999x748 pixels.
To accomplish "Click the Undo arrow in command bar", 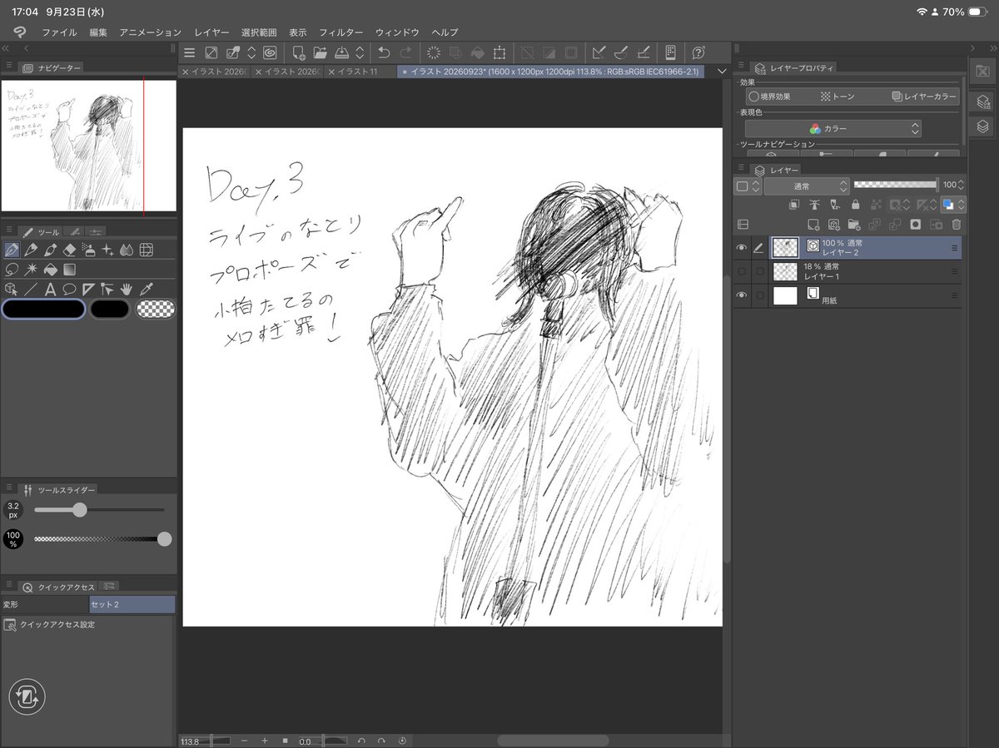I will [384, 52].
